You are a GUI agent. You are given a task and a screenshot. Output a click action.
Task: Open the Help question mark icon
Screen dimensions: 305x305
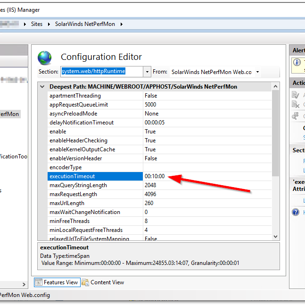(x=296, y=212)
